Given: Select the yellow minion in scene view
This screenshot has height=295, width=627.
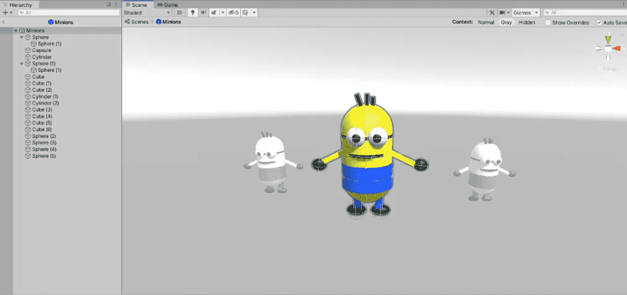Looking at the screenshot, I should 367,156.
